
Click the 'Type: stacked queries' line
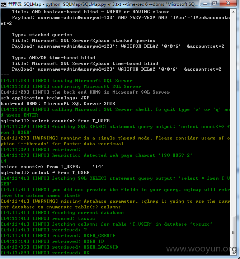[42, 35]
